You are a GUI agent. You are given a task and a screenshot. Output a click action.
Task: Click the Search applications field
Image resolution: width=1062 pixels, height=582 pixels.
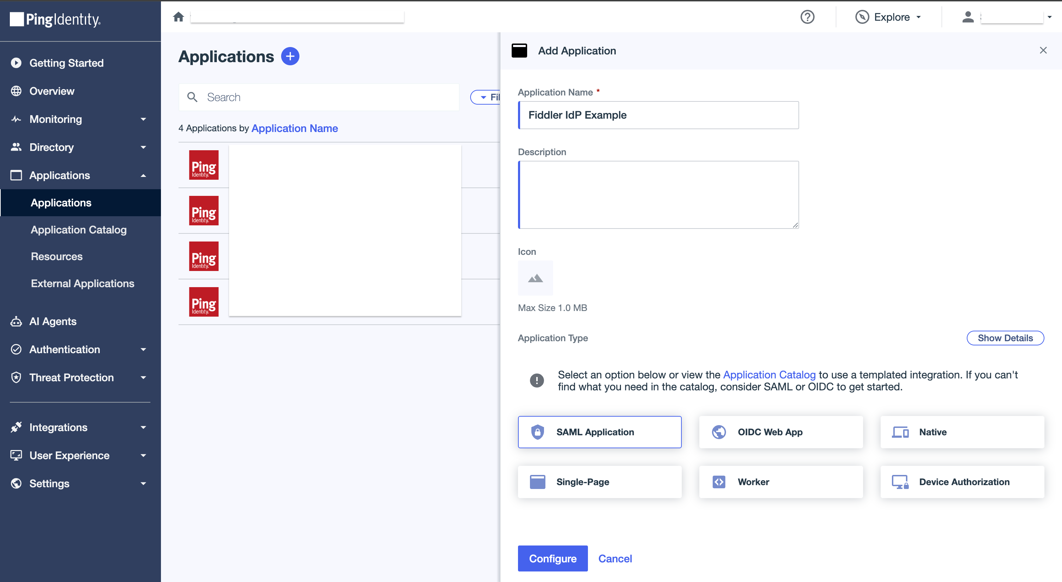coord(319,97)
